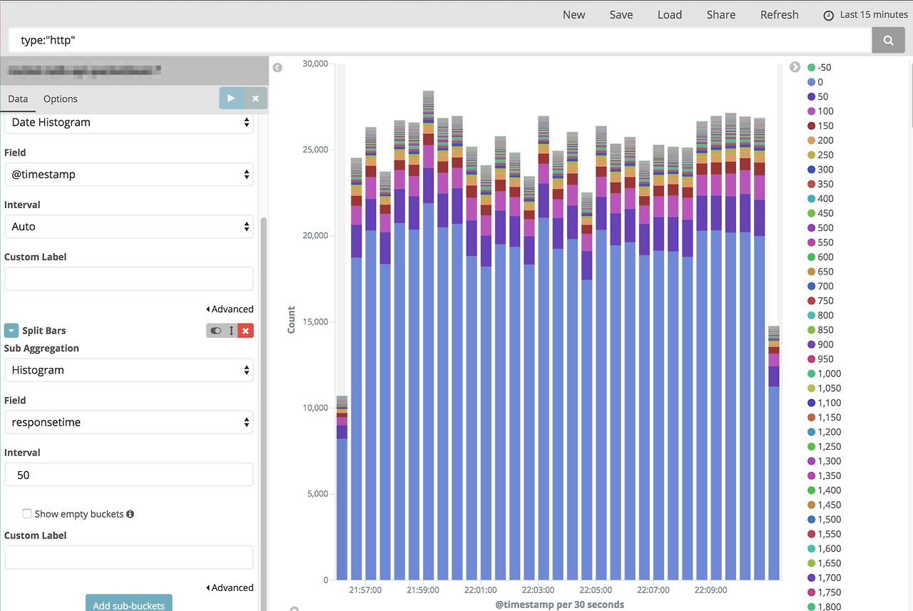Apply changes with the play button
The height and width of the screenshot is (611, 913).
click(231, 98)
